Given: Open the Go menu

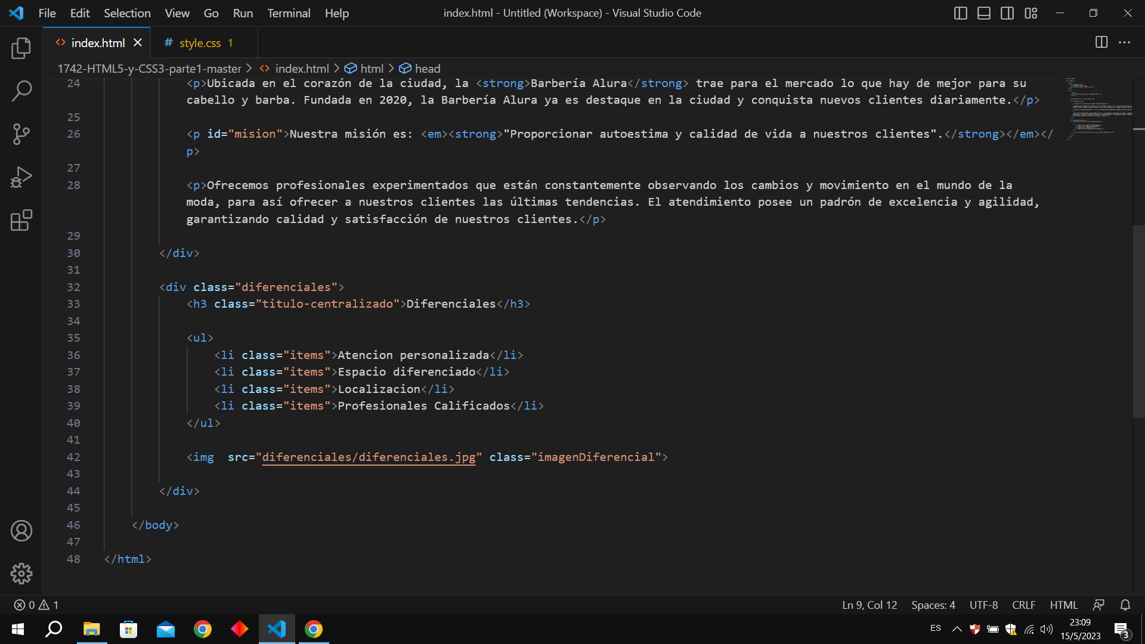Looking at the screenshot, I should pyautogui.click(x=211, y=13).
